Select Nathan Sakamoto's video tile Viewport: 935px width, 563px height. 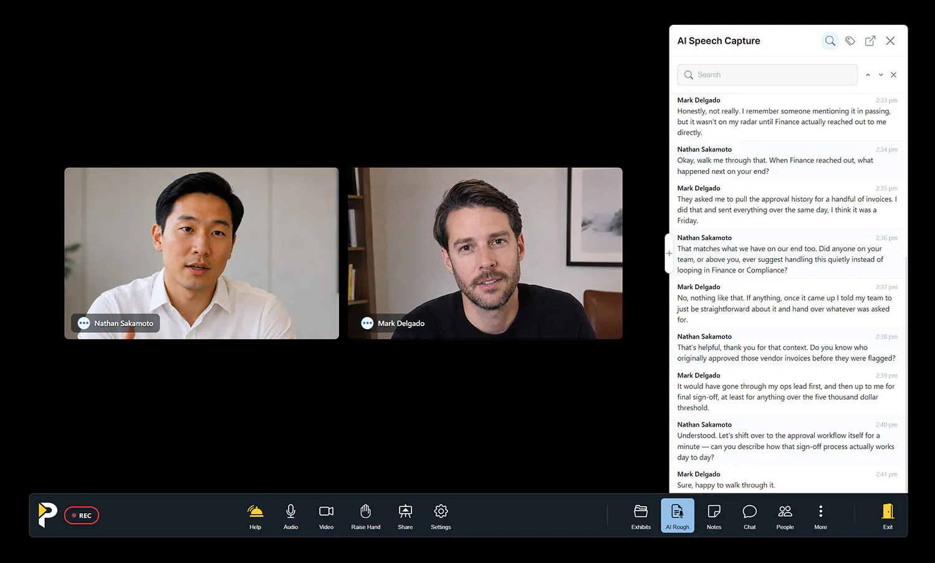[201, 253]
